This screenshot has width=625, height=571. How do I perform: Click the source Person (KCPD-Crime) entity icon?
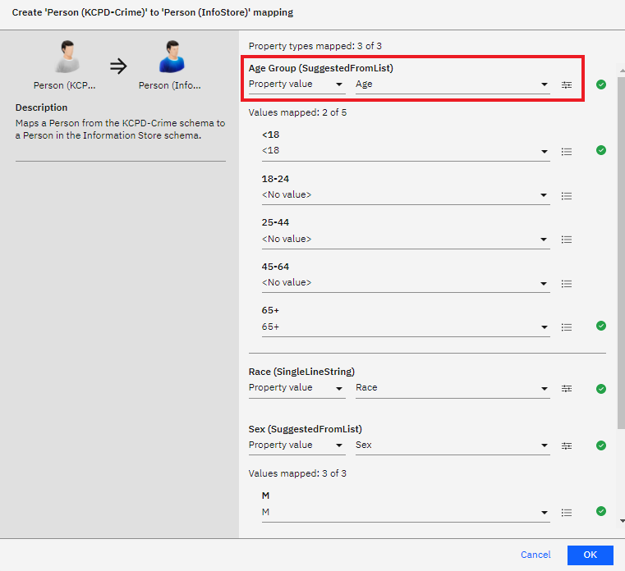(x=65, y=61)
